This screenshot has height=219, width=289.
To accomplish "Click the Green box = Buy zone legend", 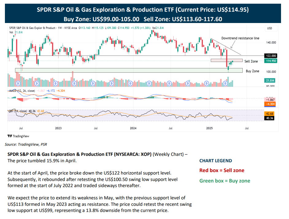I will pos(225,181).
